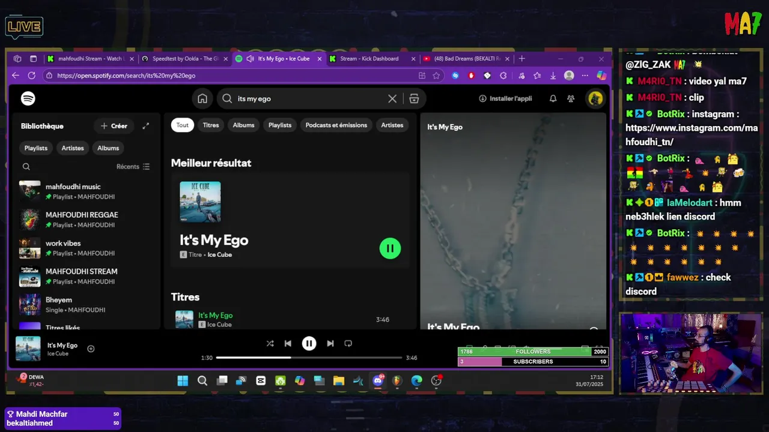The width and height of the screenshot is (769, 432).
Task: Filter library by Playlists
Action: click(x=36, y=148)
